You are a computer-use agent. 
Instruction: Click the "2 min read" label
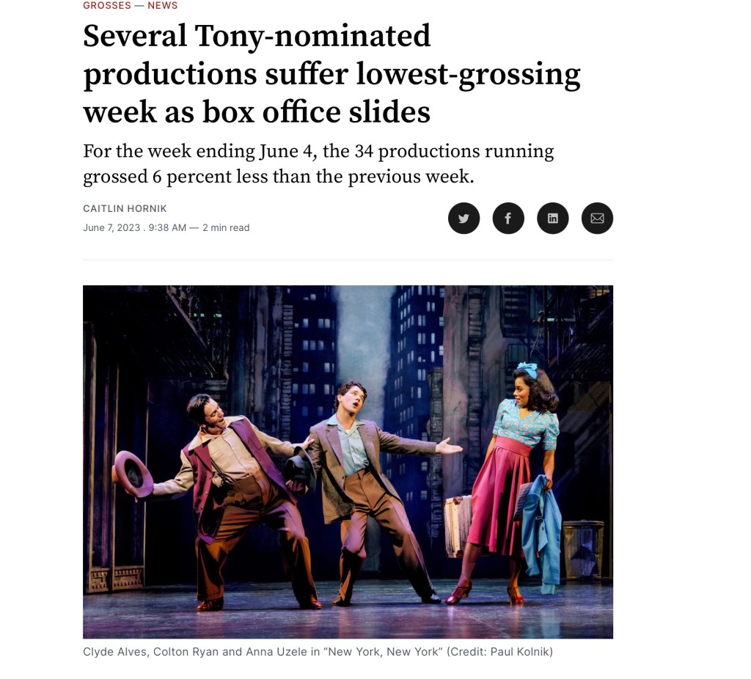[x=226, y=228]
